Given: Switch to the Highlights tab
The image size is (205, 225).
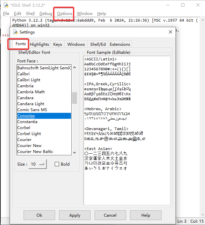Looking at the screenshot, I should tap(39, 44).
